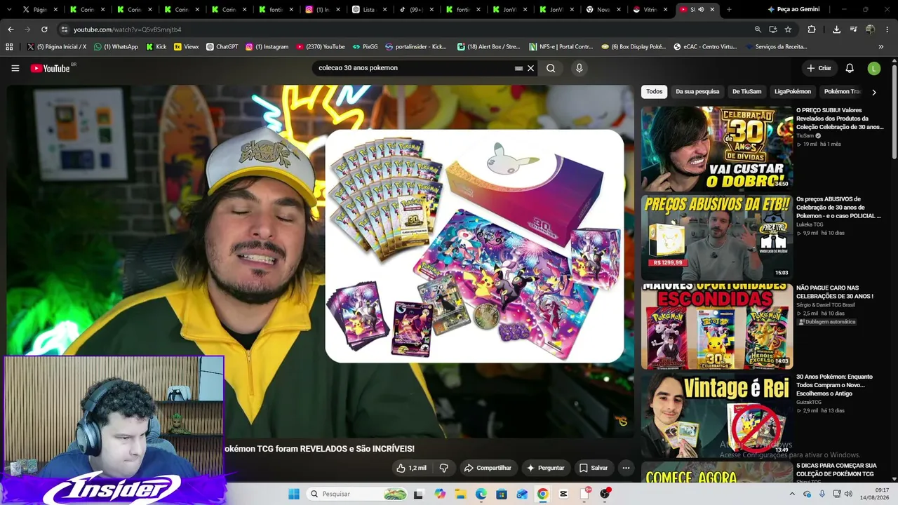Open the '(2370) YouTube' bookmark
This screenshot has height=505, width=898.
pyautogui.click(x=321, y=47)
